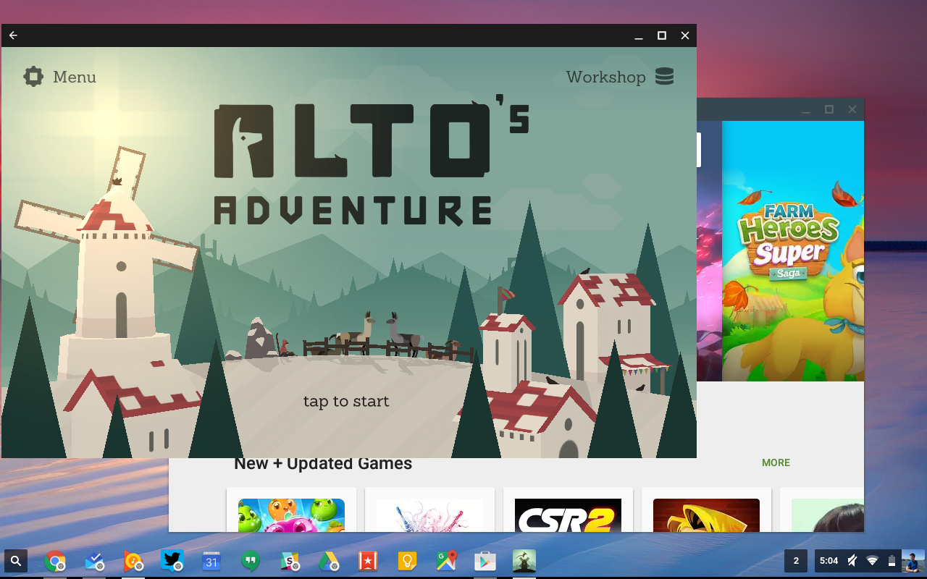Open the CSR2 game card in Play Store
The image size is (927, 579).
[568, 510]
